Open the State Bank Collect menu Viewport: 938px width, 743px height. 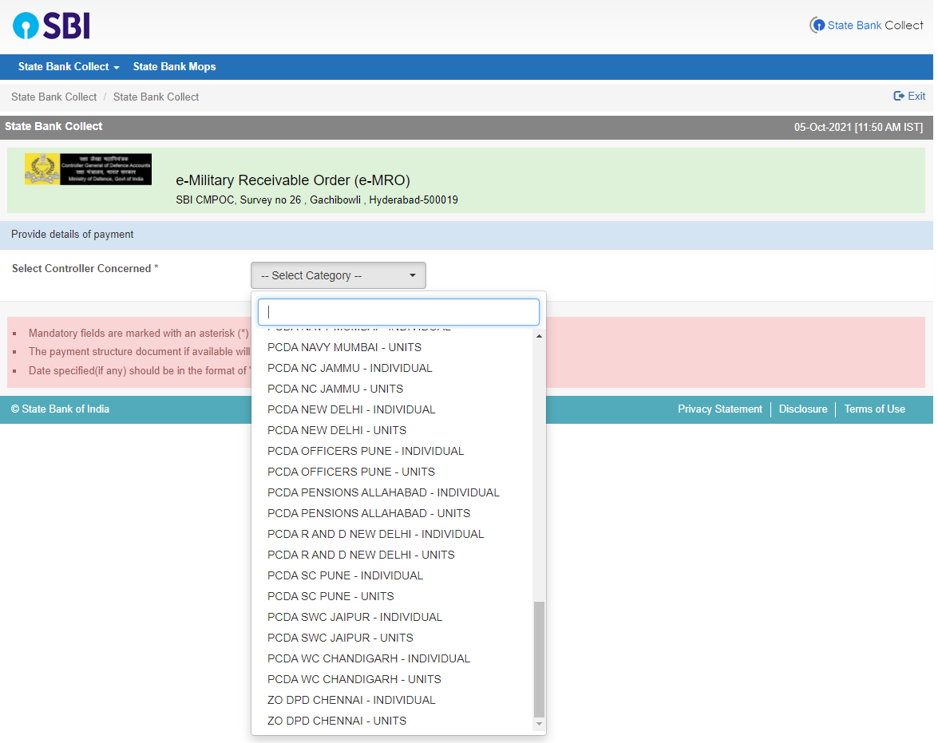pyautogui.click(x=68, y=66)
